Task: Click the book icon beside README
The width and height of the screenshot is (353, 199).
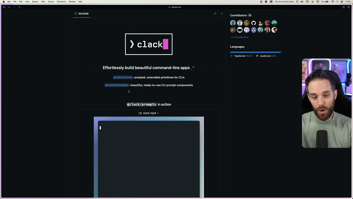Action: tap(76, 14)
